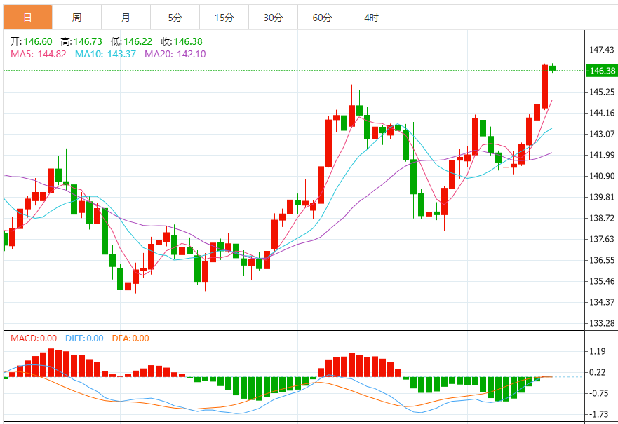
Task: Click the MA20: 142.10 indicator label
Action: click(x=175, y=55)
